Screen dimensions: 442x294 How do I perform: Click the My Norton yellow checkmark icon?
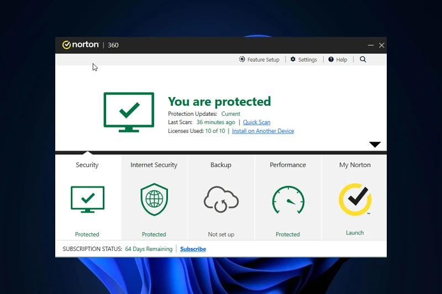355,200
